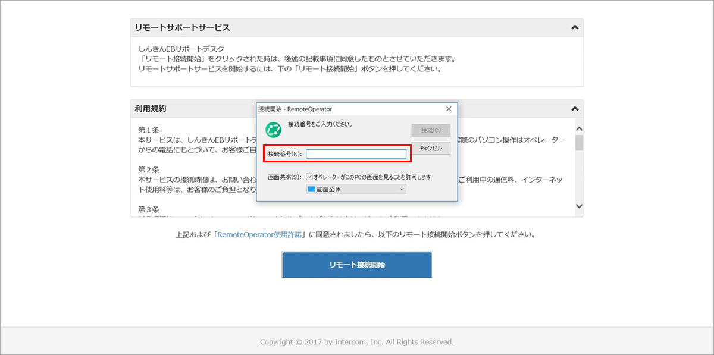Click the terms scrollbar up arrow
The width and height of the screenshot is (714, 355).
(580, 128)
